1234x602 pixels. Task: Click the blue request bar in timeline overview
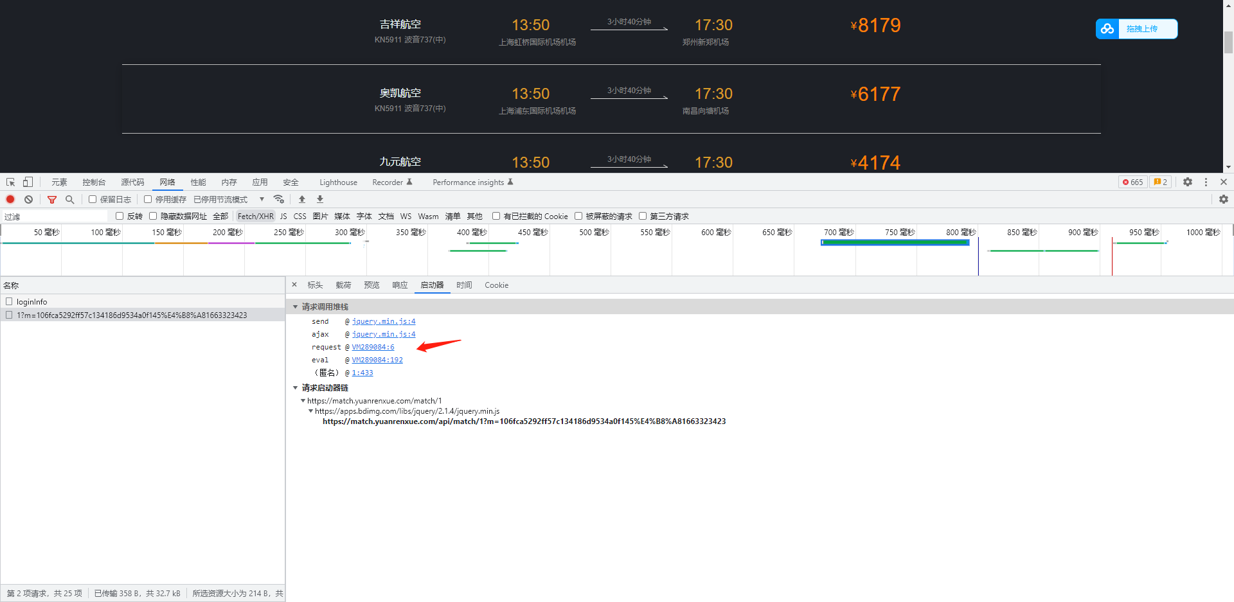[895, 242]
